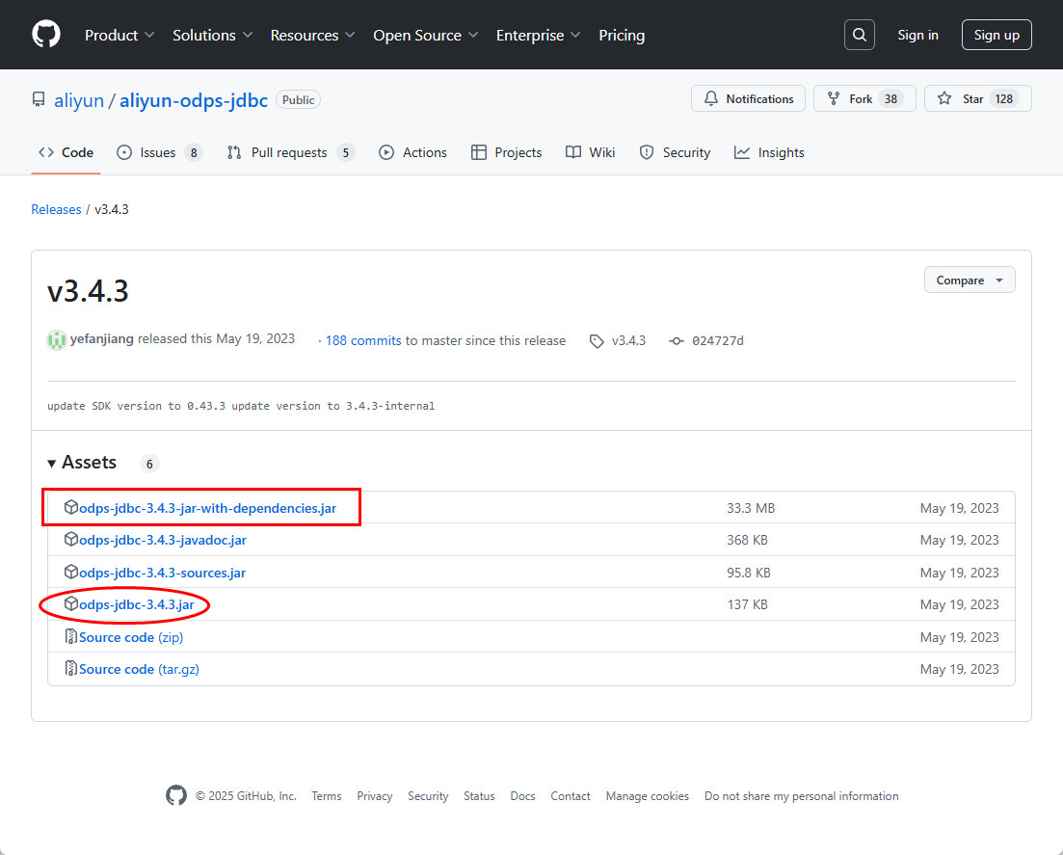Click the commit icon beside 024727d
This screenshot has width=1063, height=855.
(x=676, y=341)
